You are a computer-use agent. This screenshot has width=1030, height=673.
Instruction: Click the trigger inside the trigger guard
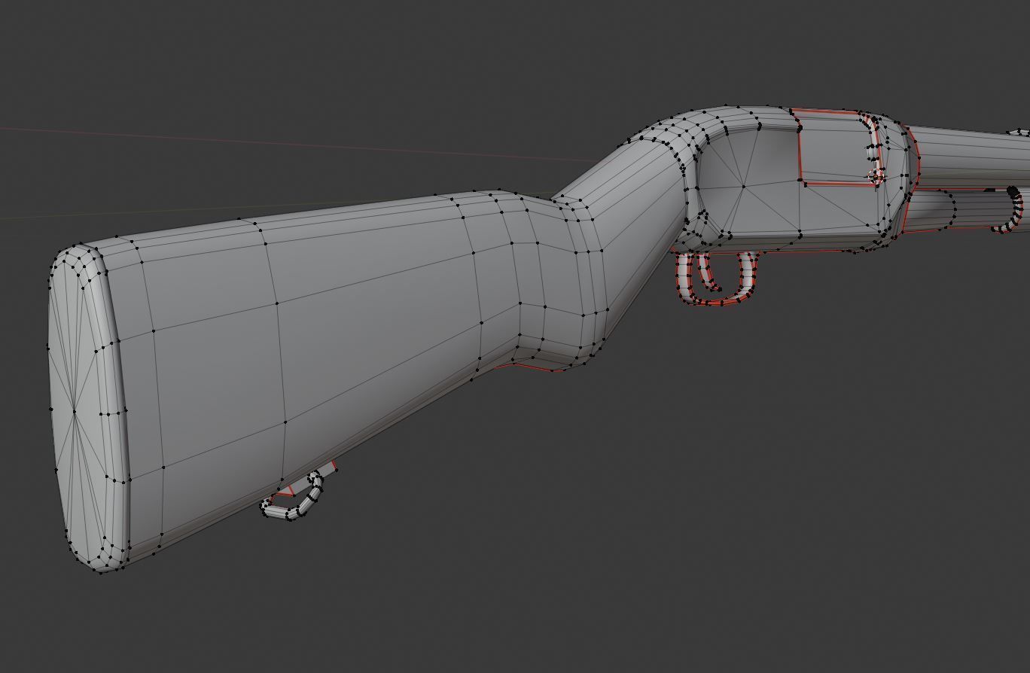(x=708, y=273)
